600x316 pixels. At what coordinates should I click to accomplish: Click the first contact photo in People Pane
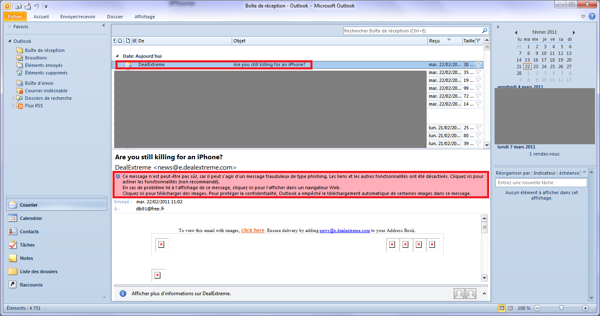point(459,294)
